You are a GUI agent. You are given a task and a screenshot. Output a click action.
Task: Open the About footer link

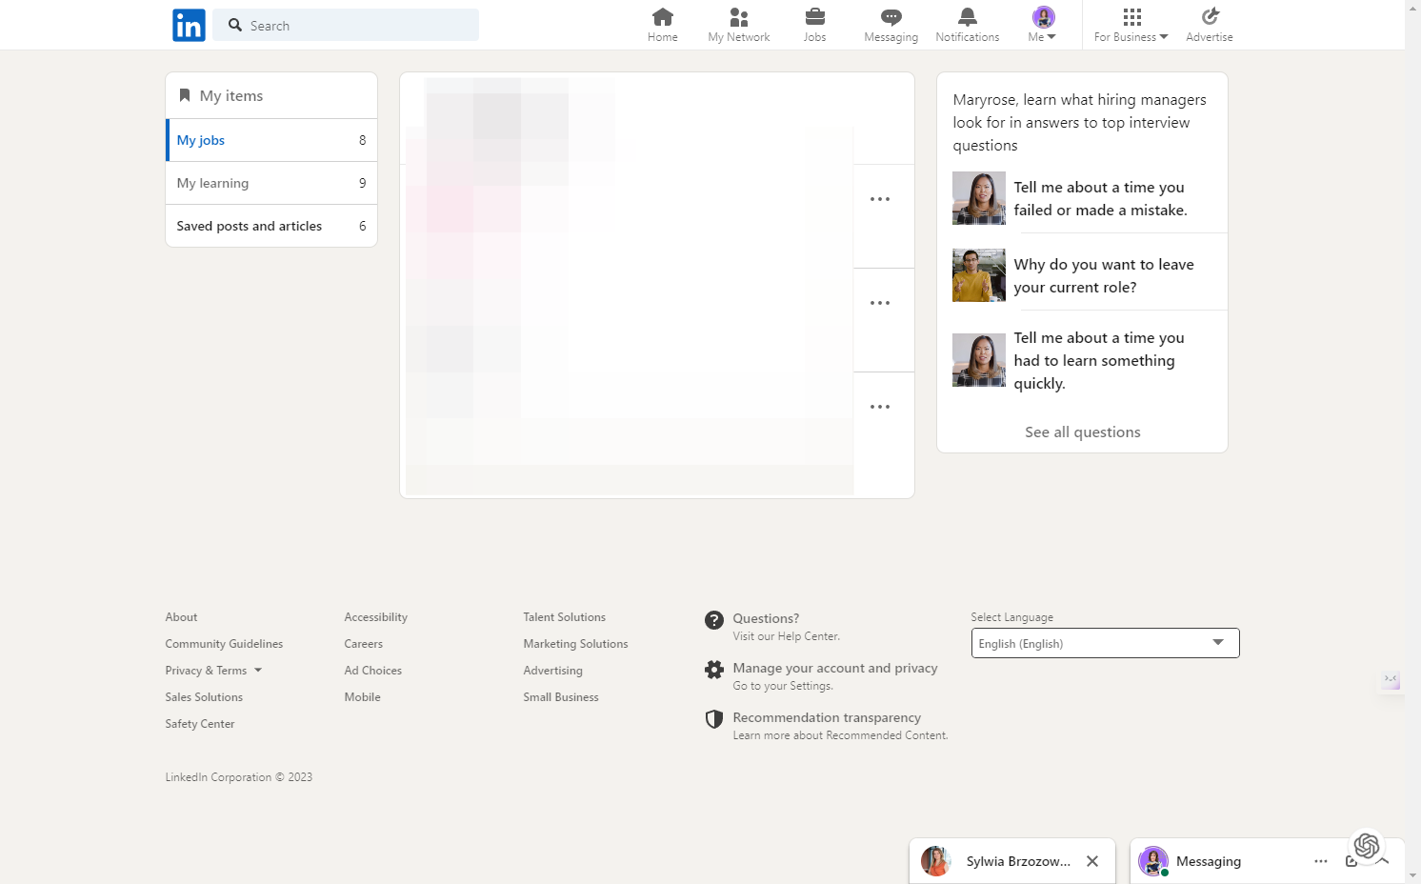[x=181, y=617]
